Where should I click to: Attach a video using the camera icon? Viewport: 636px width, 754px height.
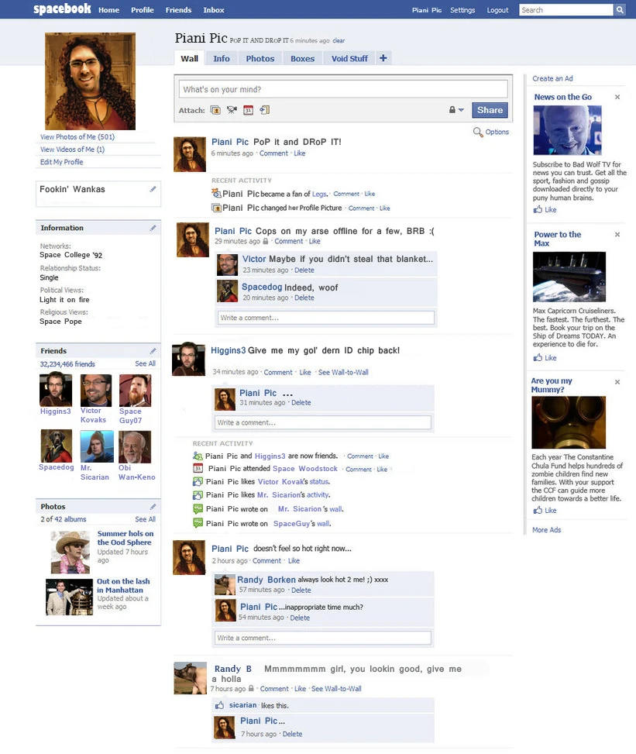[x=233, y=111]
